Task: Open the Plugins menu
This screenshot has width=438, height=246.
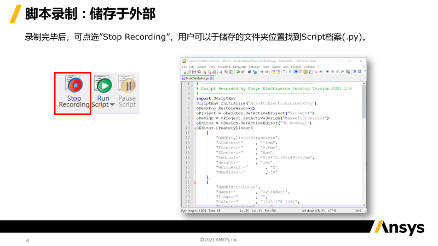Action: click(x=296, y=67)
